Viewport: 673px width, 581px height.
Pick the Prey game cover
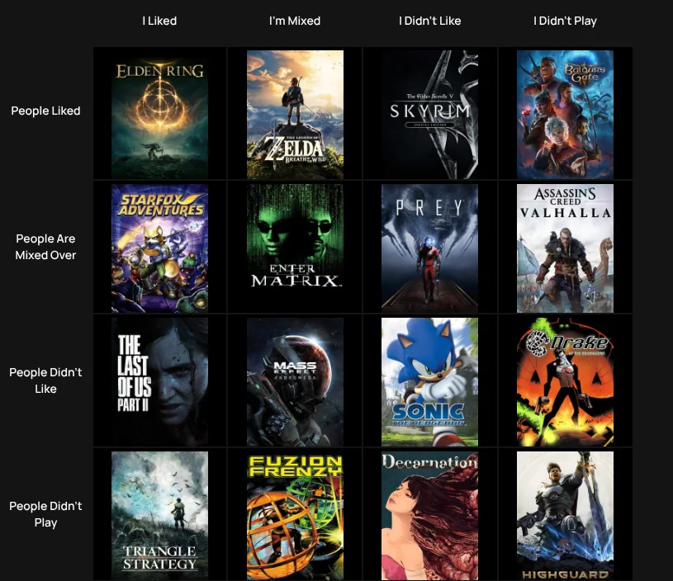[429, 248]
